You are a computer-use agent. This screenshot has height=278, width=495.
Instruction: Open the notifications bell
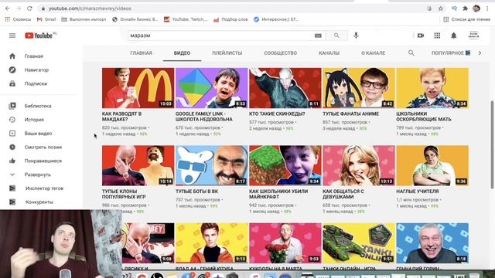pos(454,36)
